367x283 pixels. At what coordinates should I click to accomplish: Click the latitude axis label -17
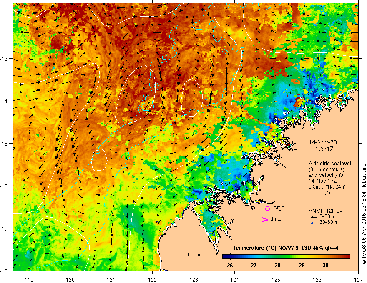pos(5,228)
